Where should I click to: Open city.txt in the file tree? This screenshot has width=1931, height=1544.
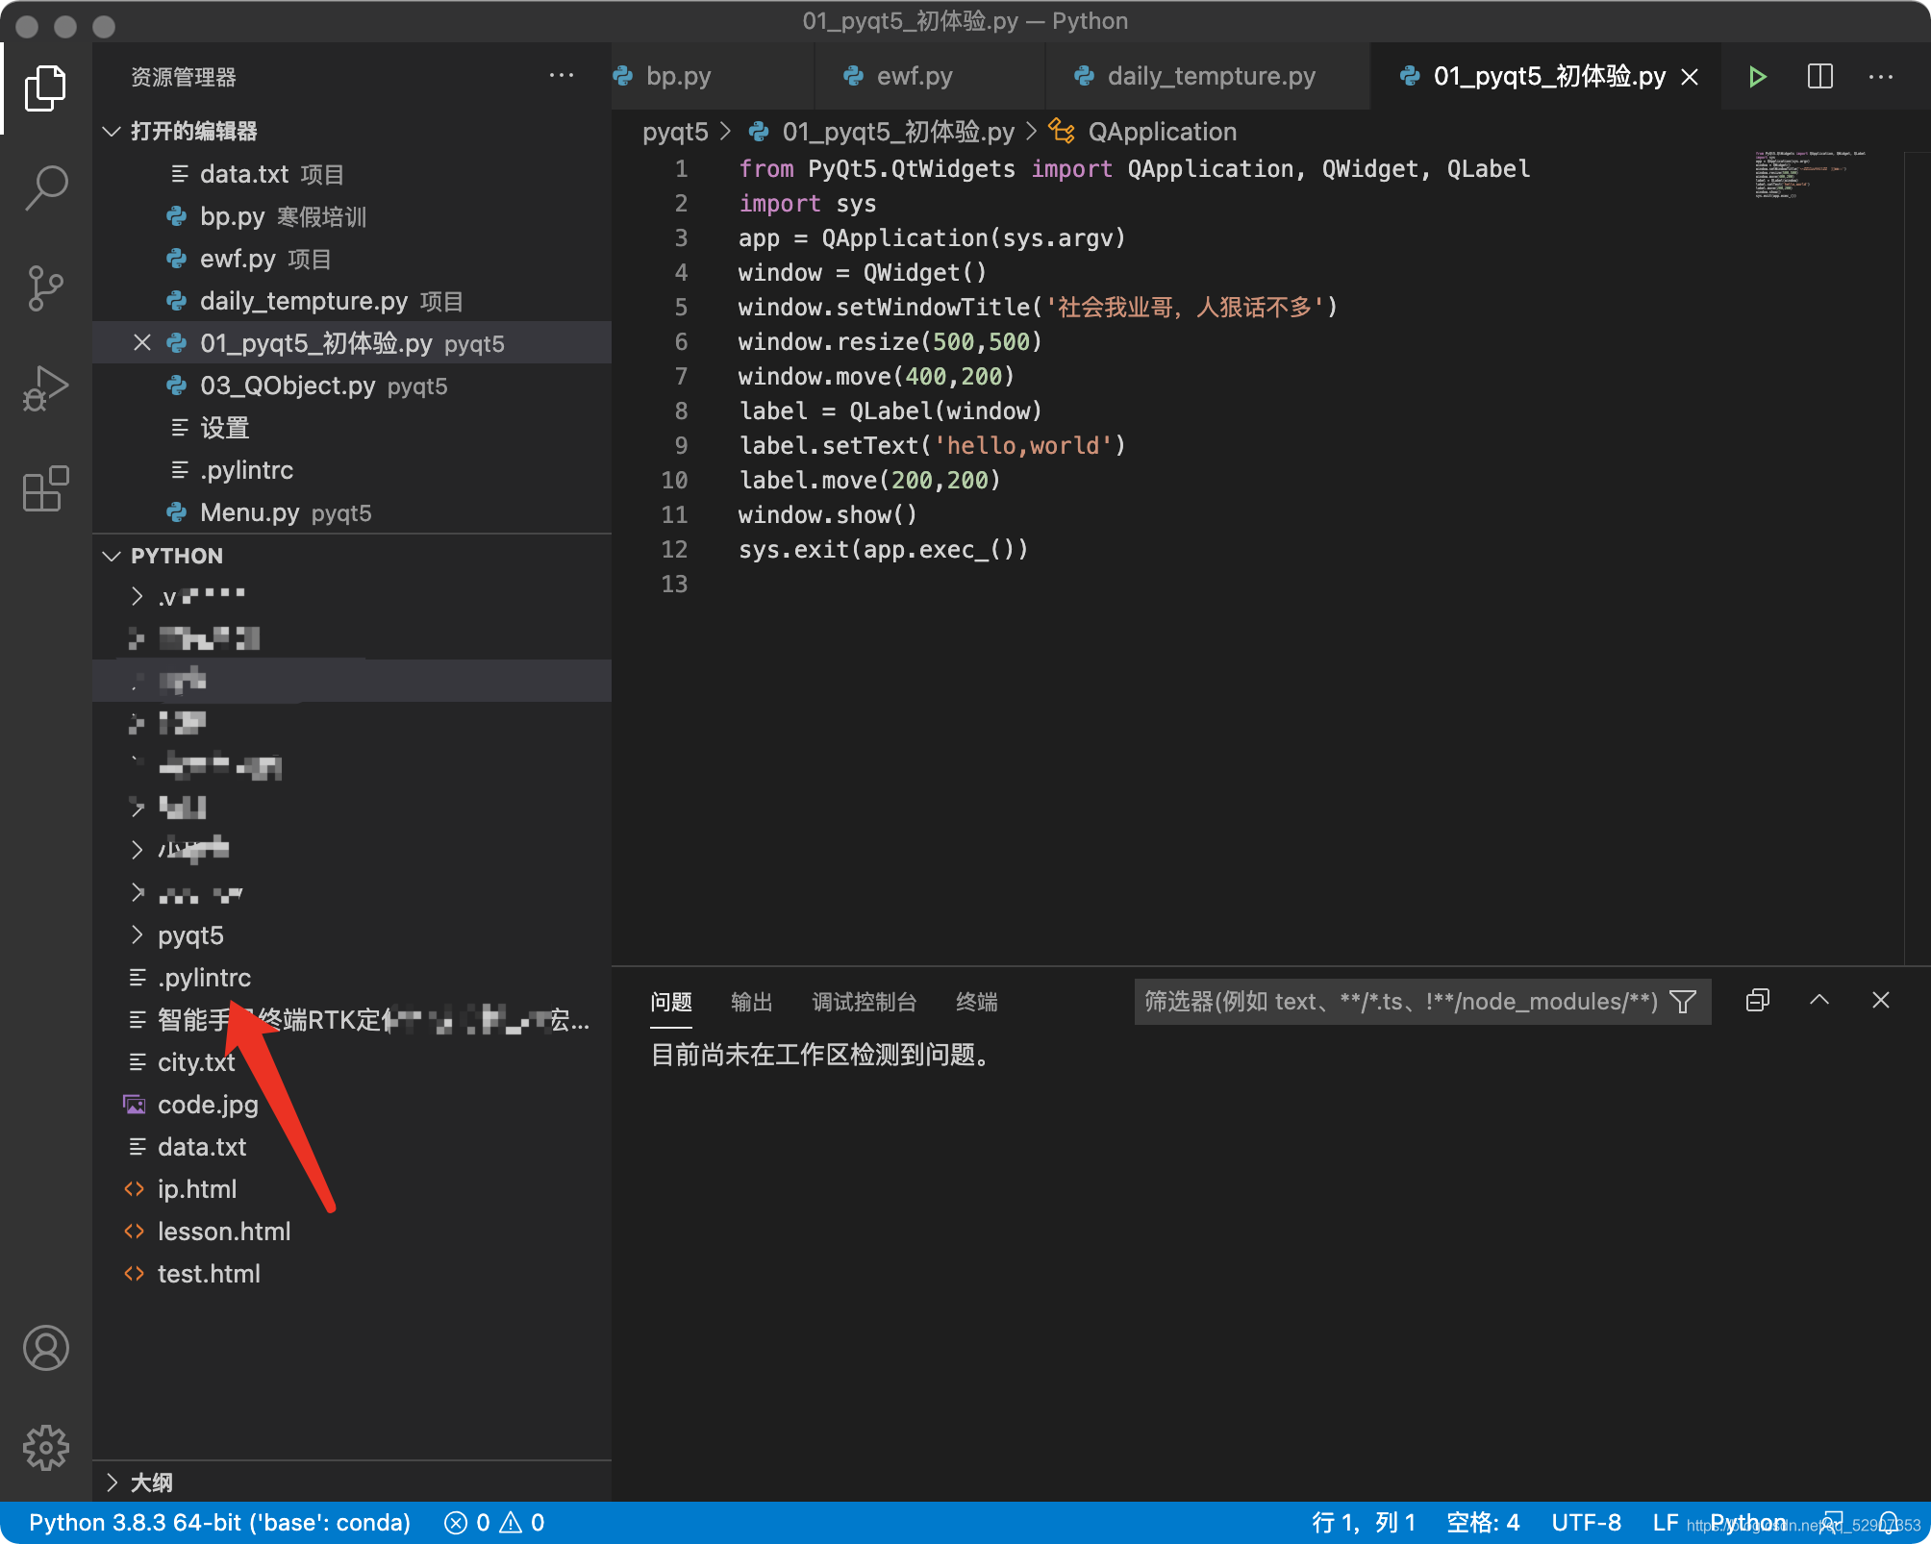352,1062
